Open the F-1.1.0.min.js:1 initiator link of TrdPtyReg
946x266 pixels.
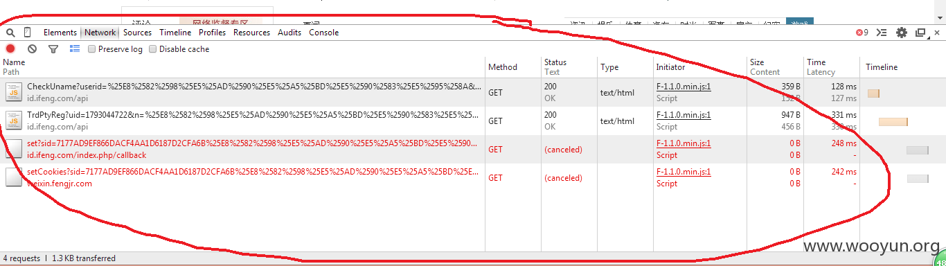(684, 115)
